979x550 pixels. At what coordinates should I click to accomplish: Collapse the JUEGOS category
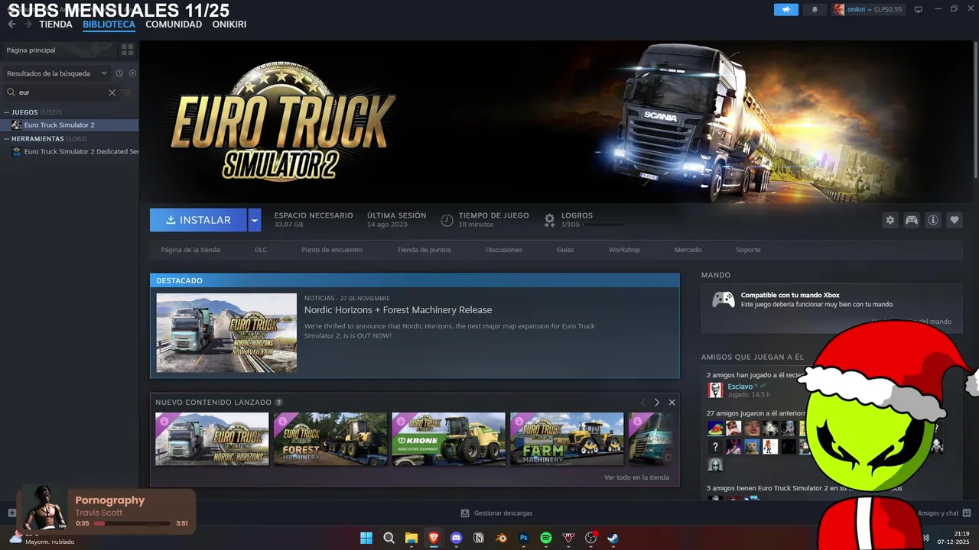pos(7,112)
